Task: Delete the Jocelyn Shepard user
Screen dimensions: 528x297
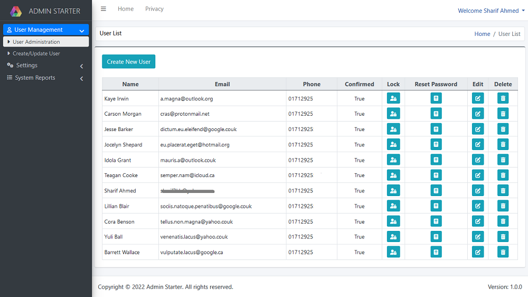Action: (503, 144)
